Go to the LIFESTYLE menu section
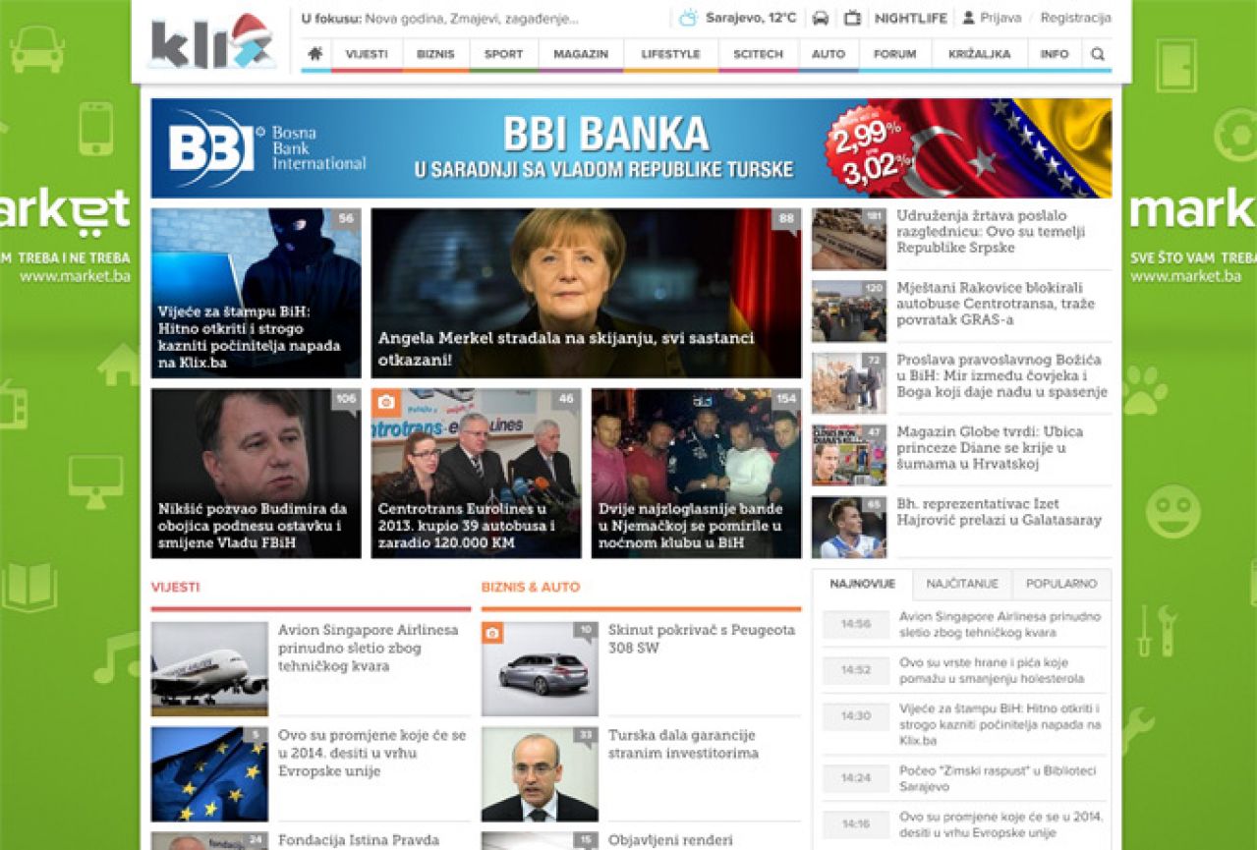 click(670, 54)
